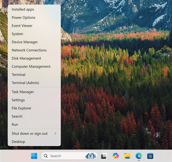The width and height of the screenshot is (172, 162).
Task: Launch Microsoft Edge from the taskbar
Action: pos(139,156)
